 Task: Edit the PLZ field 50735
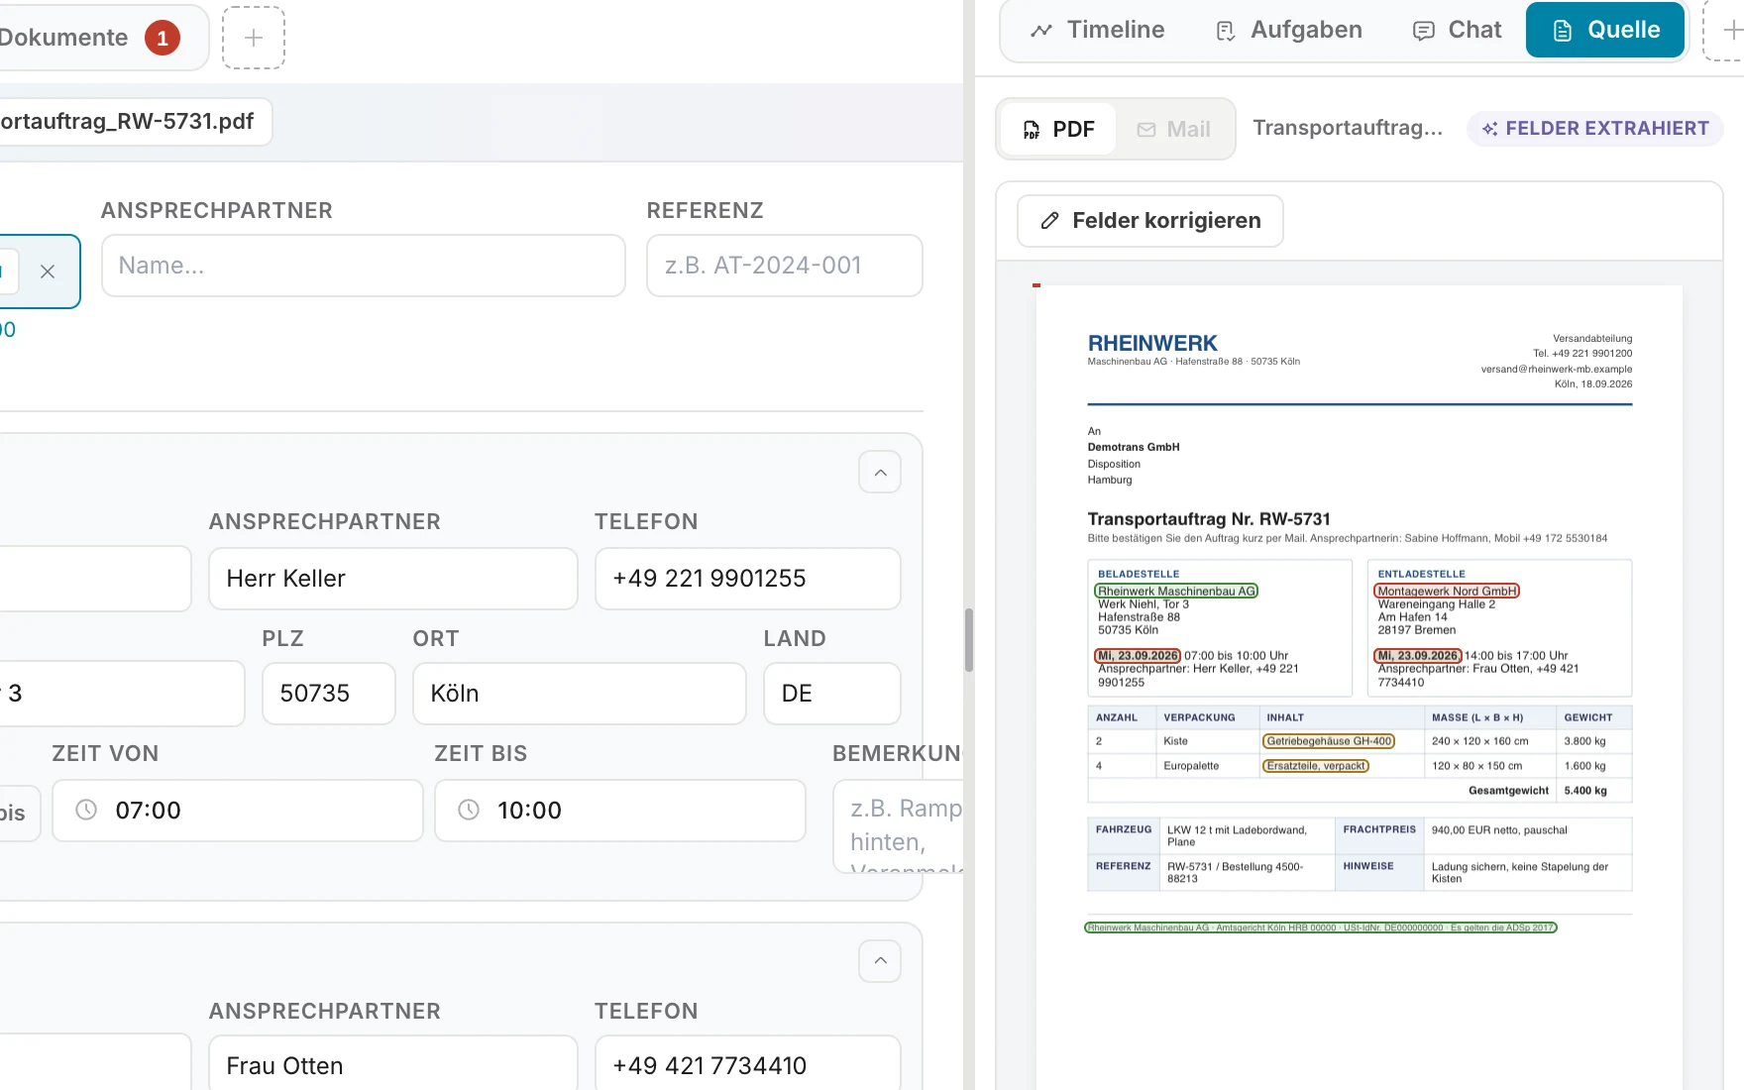point(329,694)
